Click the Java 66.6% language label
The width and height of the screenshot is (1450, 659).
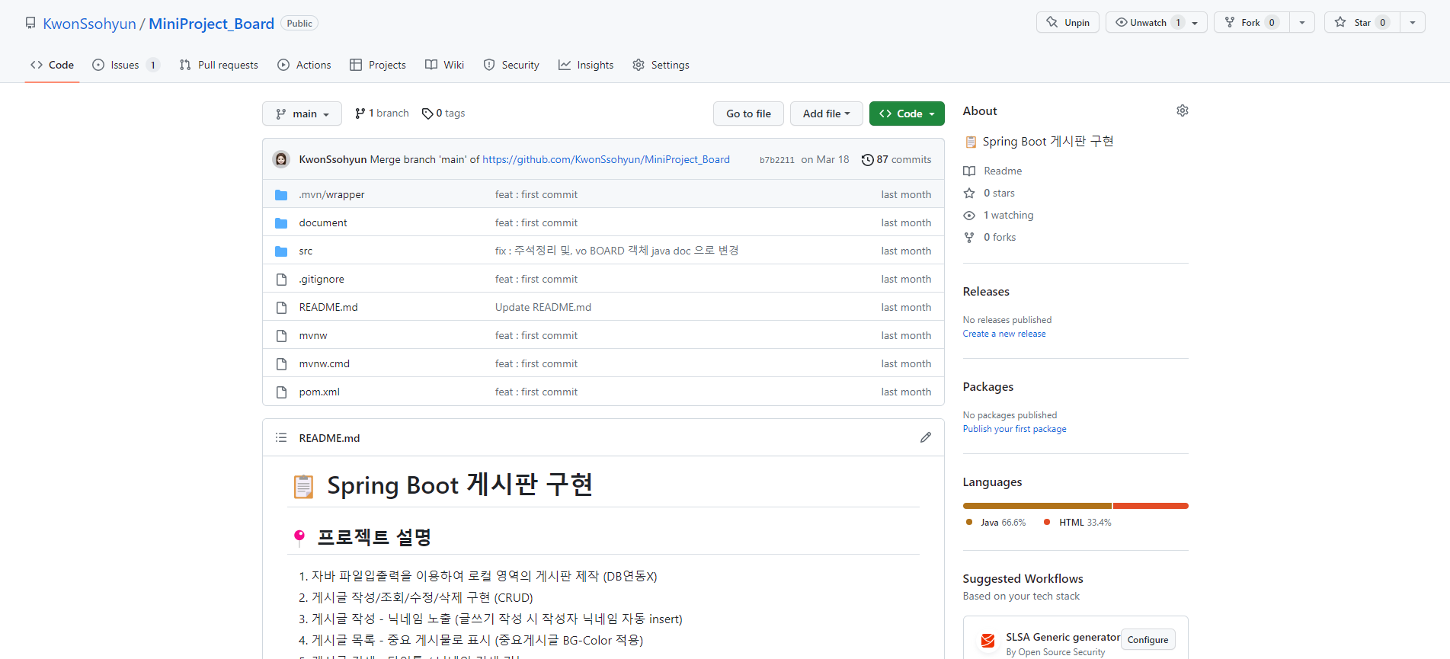tap(996, 523)
